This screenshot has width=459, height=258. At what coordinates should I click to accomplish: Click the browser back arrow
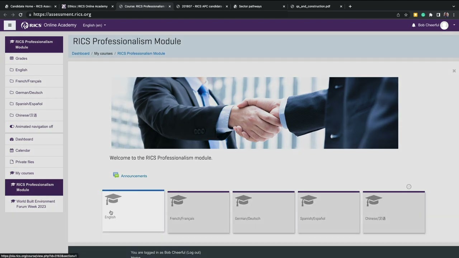[x=5, y=15]
